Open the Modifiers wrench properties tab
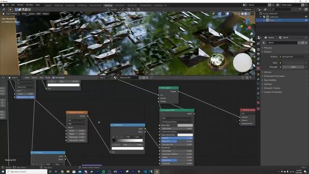 point(258,79)
